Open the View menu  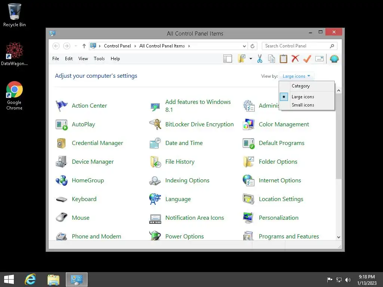[83, 59]
